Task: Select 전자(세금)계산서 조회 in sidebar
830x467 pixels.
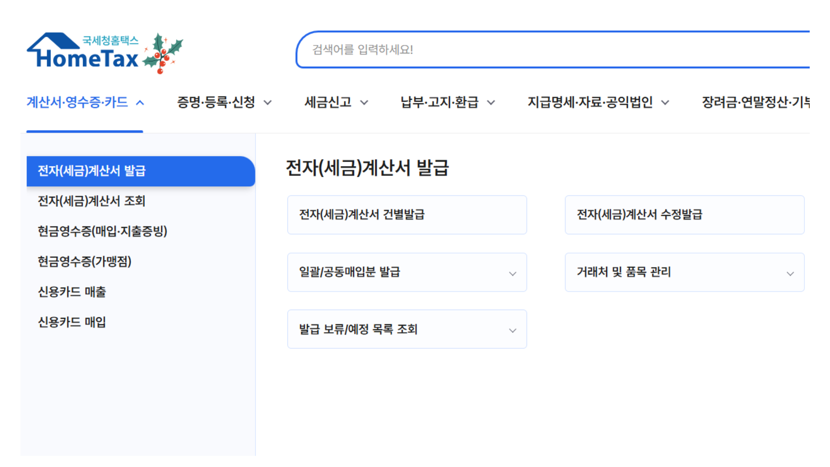Action: point(92,201)
